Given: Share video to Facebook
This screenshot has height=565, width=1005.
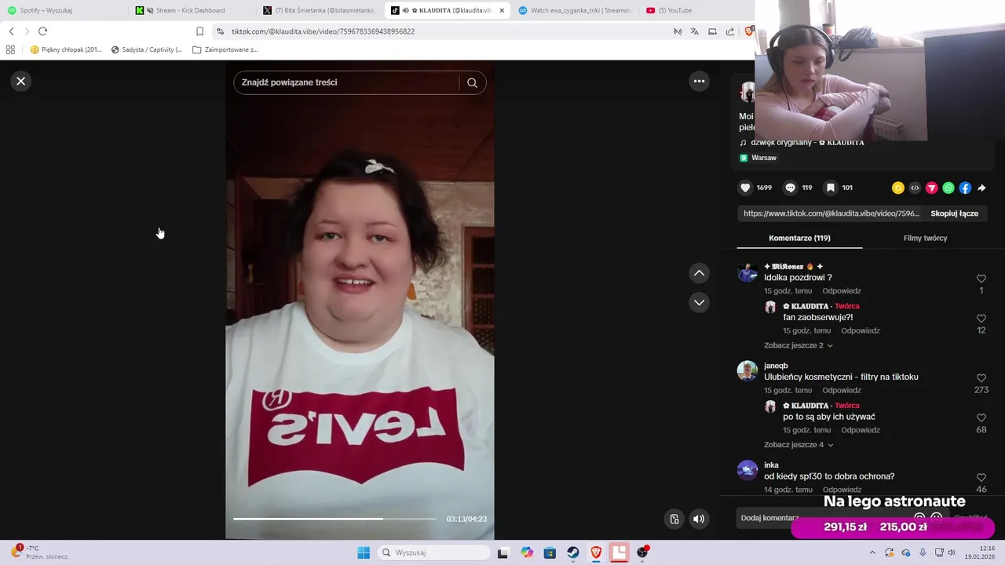Looking at the screenshot, I should [x=965, y=188].
